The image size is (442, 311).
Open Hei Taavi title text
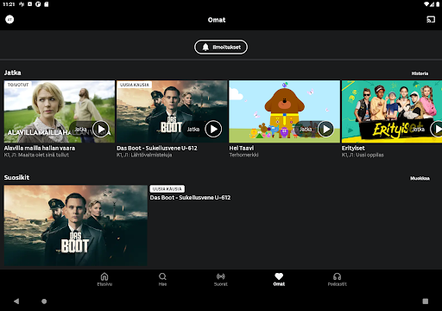point(242,148)
